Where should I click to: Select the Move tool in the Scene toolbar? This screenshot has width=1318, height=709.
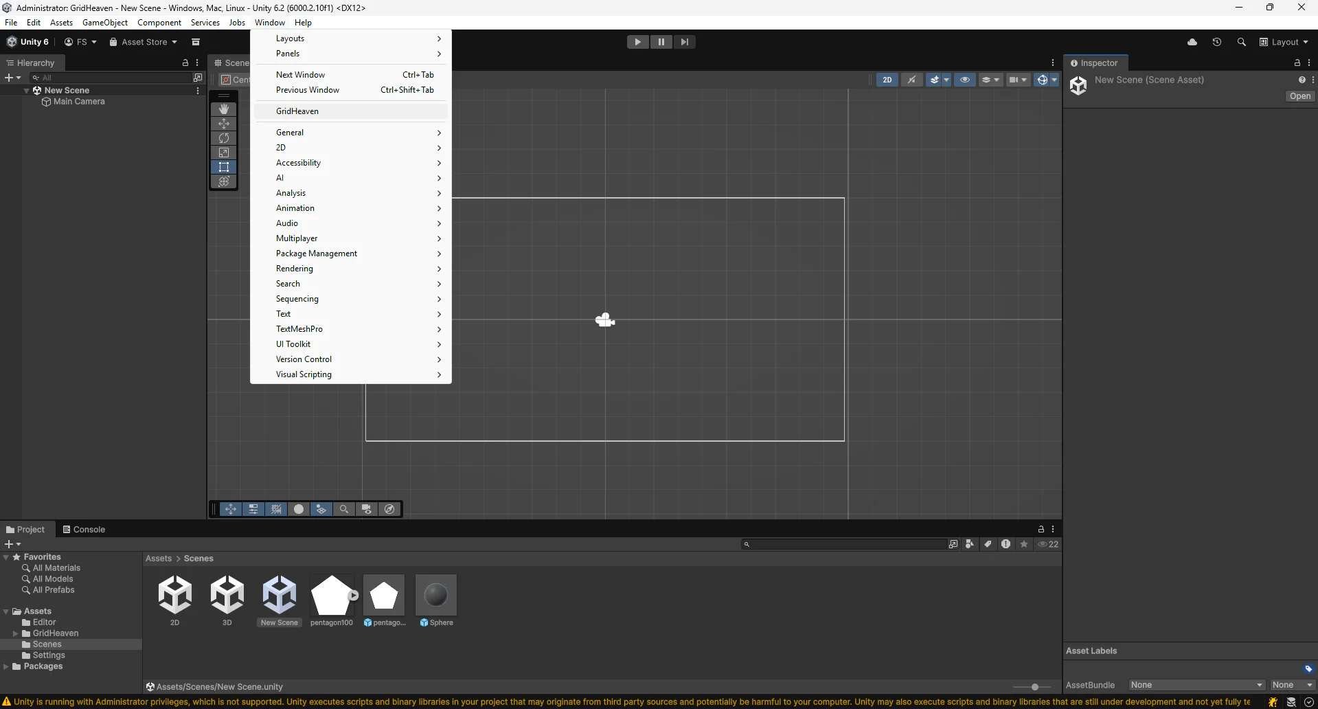(224, 124)
